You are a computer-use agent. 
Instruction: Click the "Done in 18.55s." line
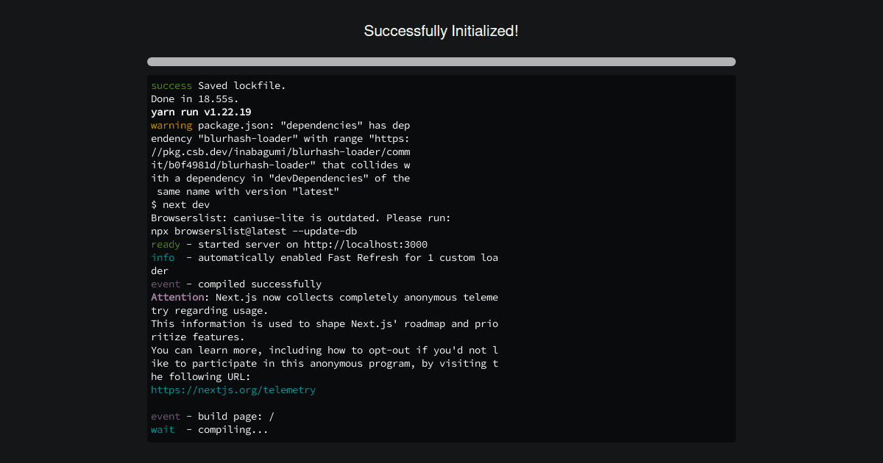[194, 99]
